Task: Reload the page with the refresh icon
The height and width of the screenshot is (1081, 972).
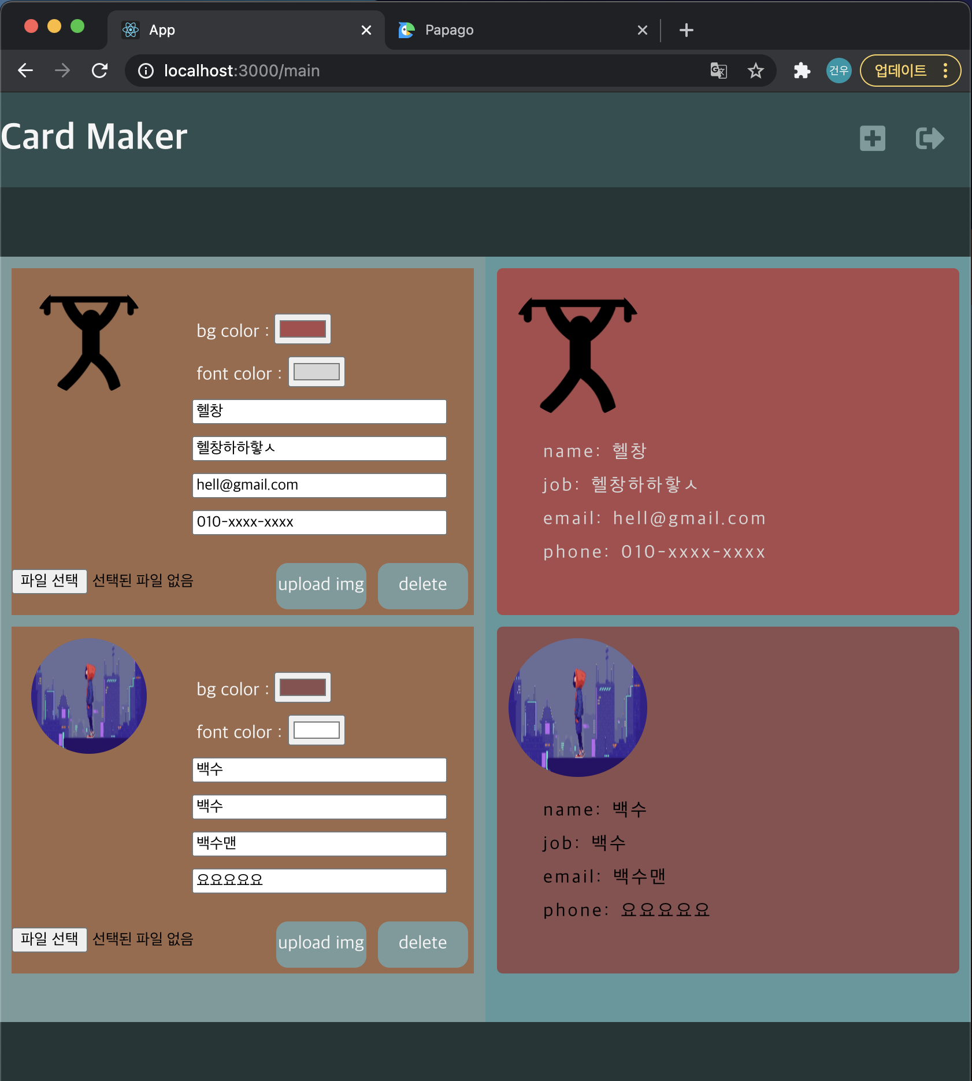Action: 99,70
